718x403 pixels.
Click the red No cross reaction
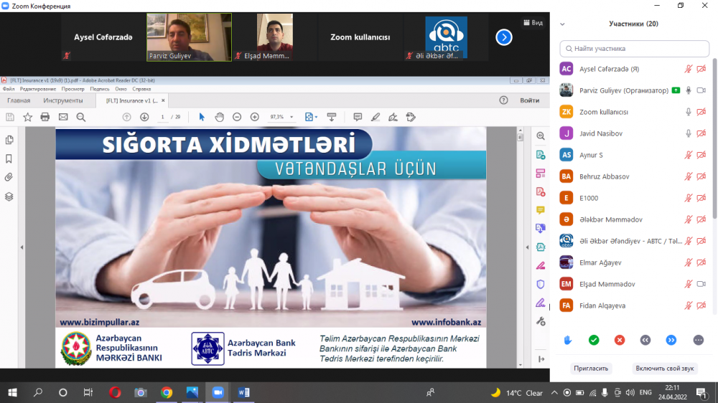click(620, 340)
